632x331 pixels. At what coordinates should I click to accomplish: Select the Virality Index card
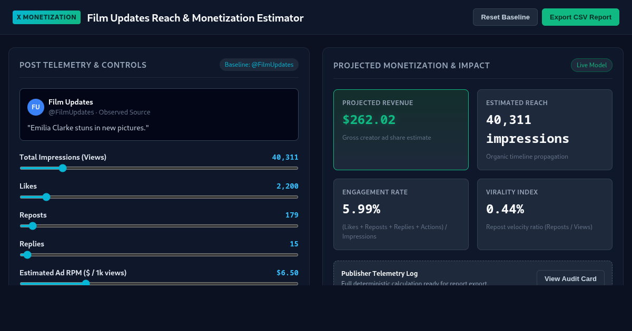click(545, 214)
